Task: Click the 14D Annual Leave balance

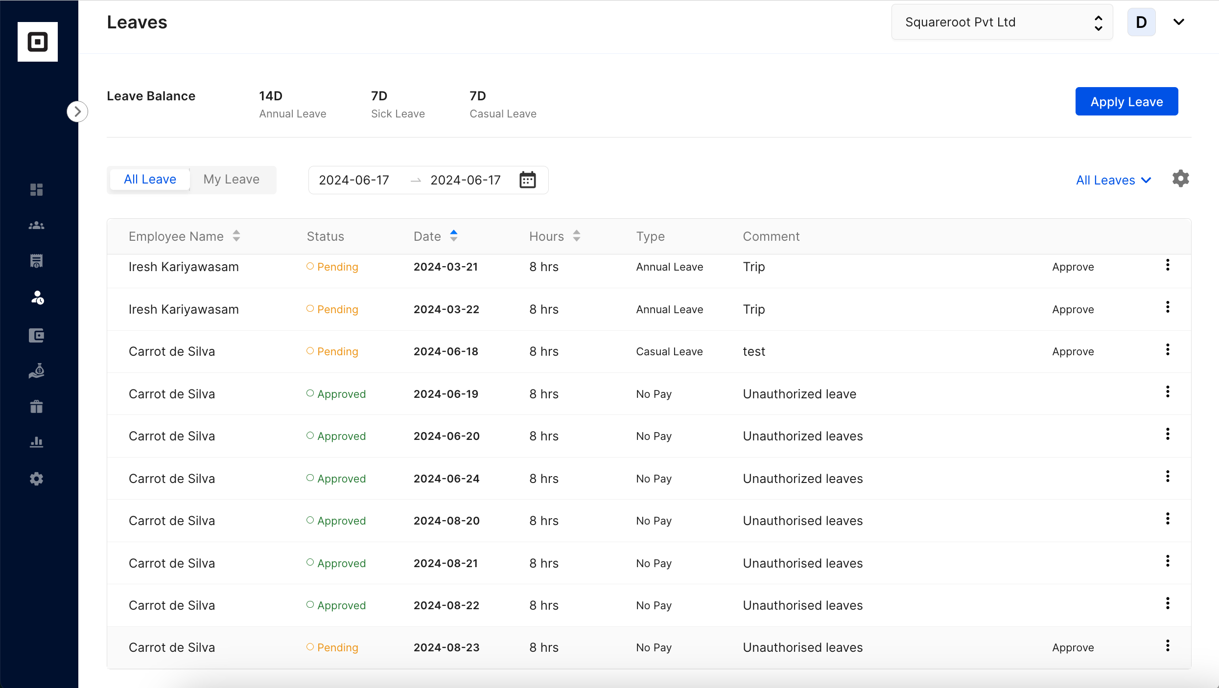Action: [x=292, y=104]
